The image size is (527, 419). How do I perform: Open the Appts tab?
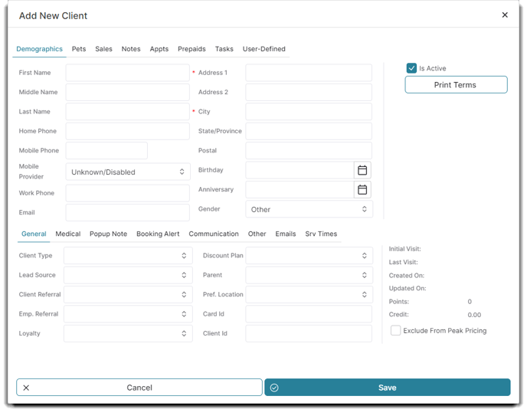coord(159,49)
